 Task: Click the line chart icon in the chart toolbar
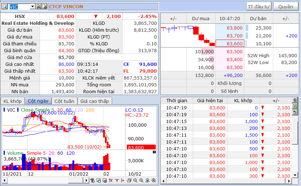(x=129, y=180)
